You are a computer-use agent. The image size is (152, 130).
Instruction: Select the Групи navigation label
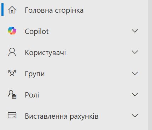pyautogui.click(x=35, y=74)
